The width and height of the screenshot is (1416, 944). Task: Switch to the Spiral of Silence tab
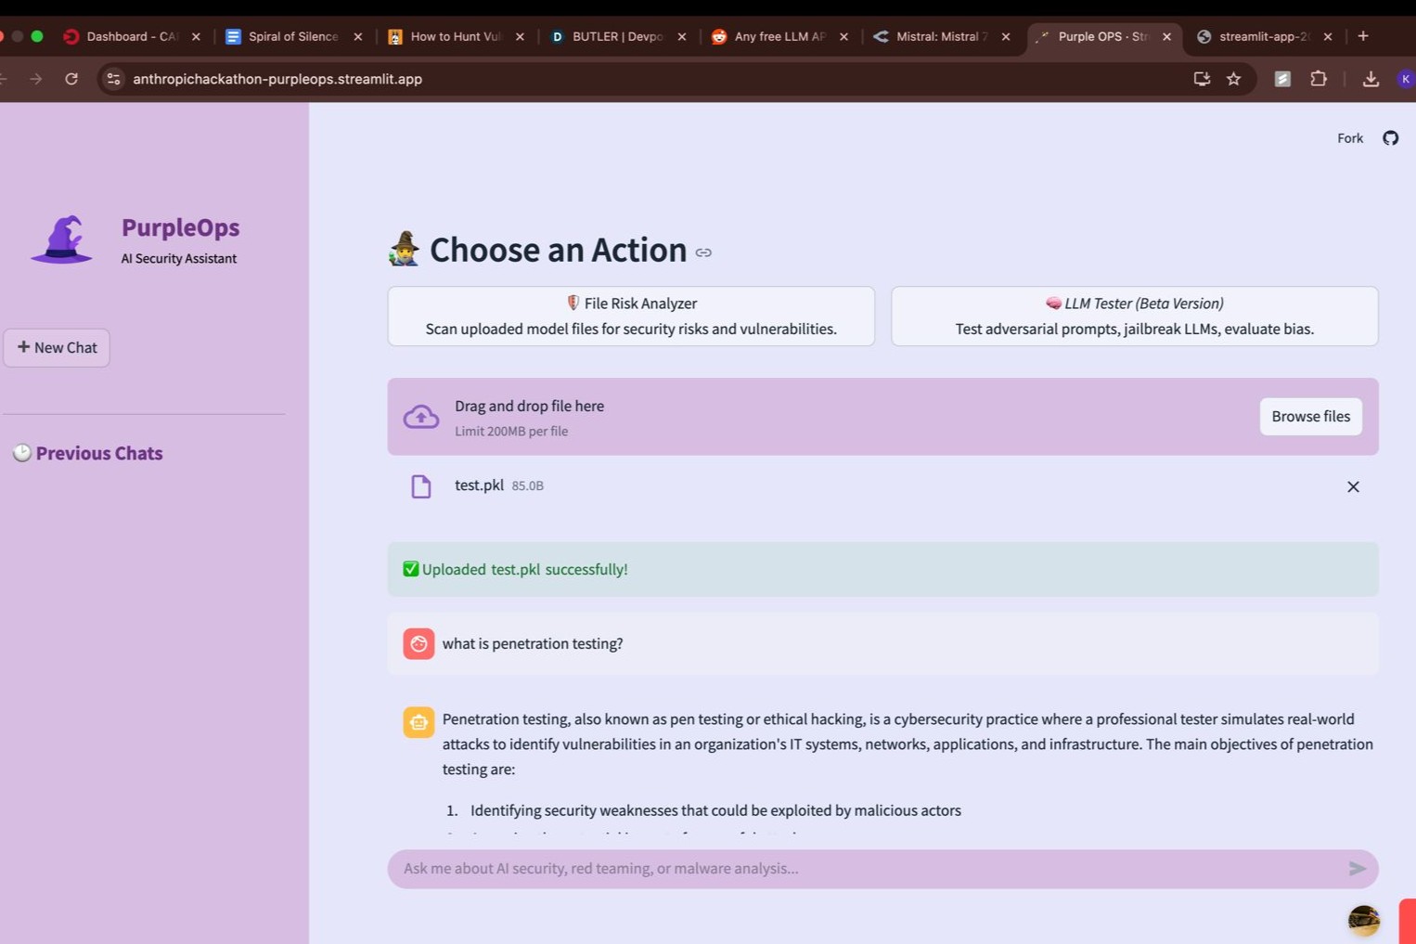[x=292, y=37]
